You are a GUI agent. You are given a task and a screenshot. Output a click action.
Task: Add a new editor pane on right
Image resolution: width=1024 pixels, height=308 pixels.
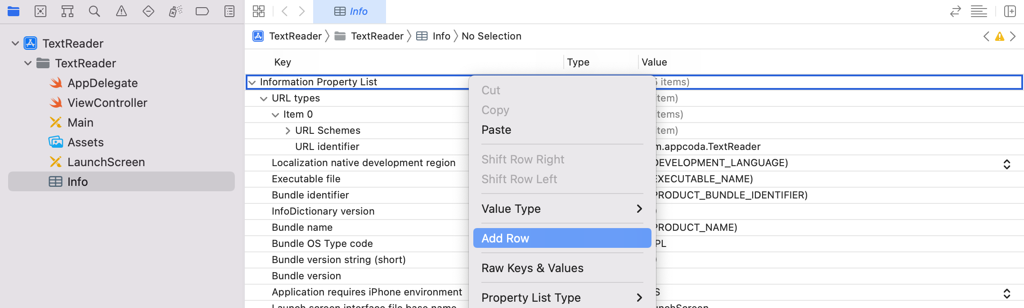[1010, 11]
